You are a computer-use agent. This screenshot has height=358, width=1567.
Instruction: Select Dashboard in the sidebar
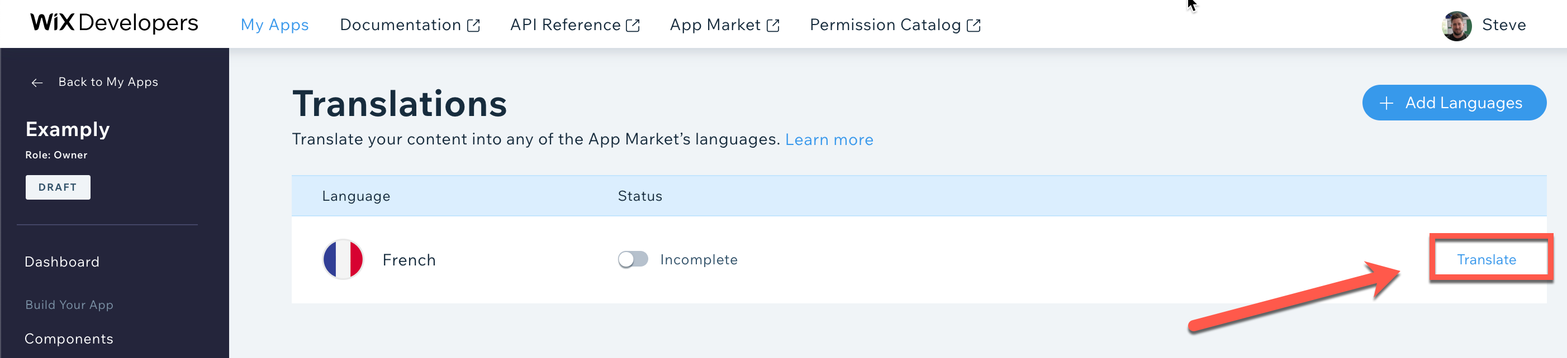(x=62, y=262)
